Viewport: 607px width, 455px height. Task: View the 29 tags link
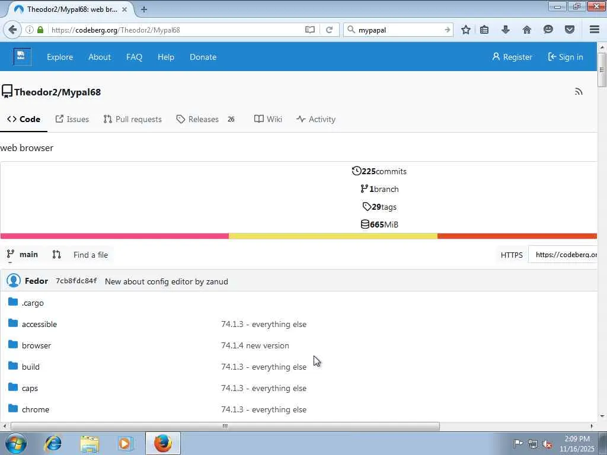tap(379, 207)
